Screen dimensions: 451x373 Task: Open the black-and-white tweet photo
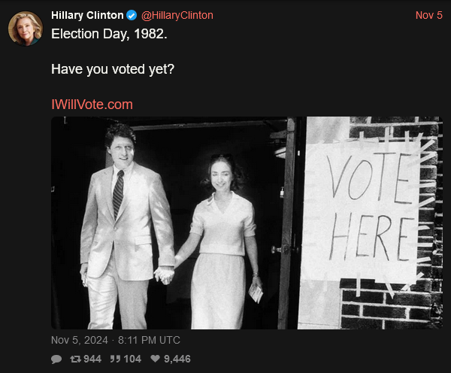(x=247, y=223)
